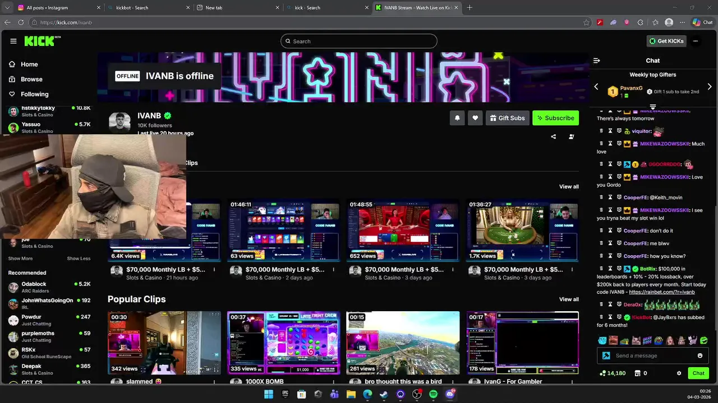Open the 01:46:11 video thumbnail
The image size is (718, 403).
[x=284, y=230]
